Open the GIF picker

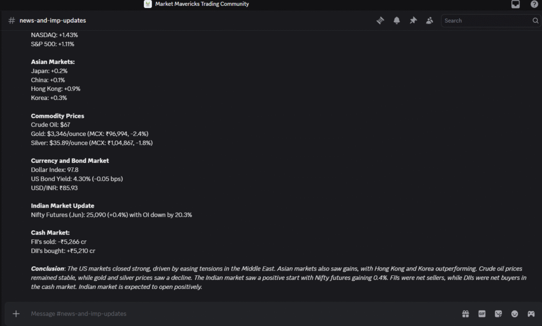click(x=482, y=313)
